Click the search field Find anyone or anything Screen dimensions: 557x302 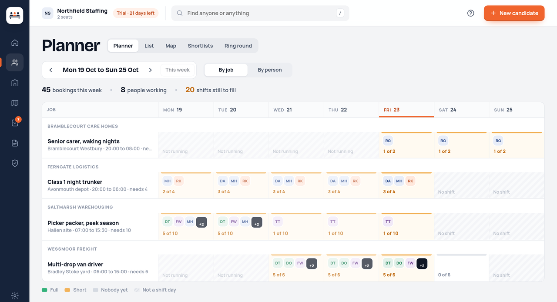[260, 13]
